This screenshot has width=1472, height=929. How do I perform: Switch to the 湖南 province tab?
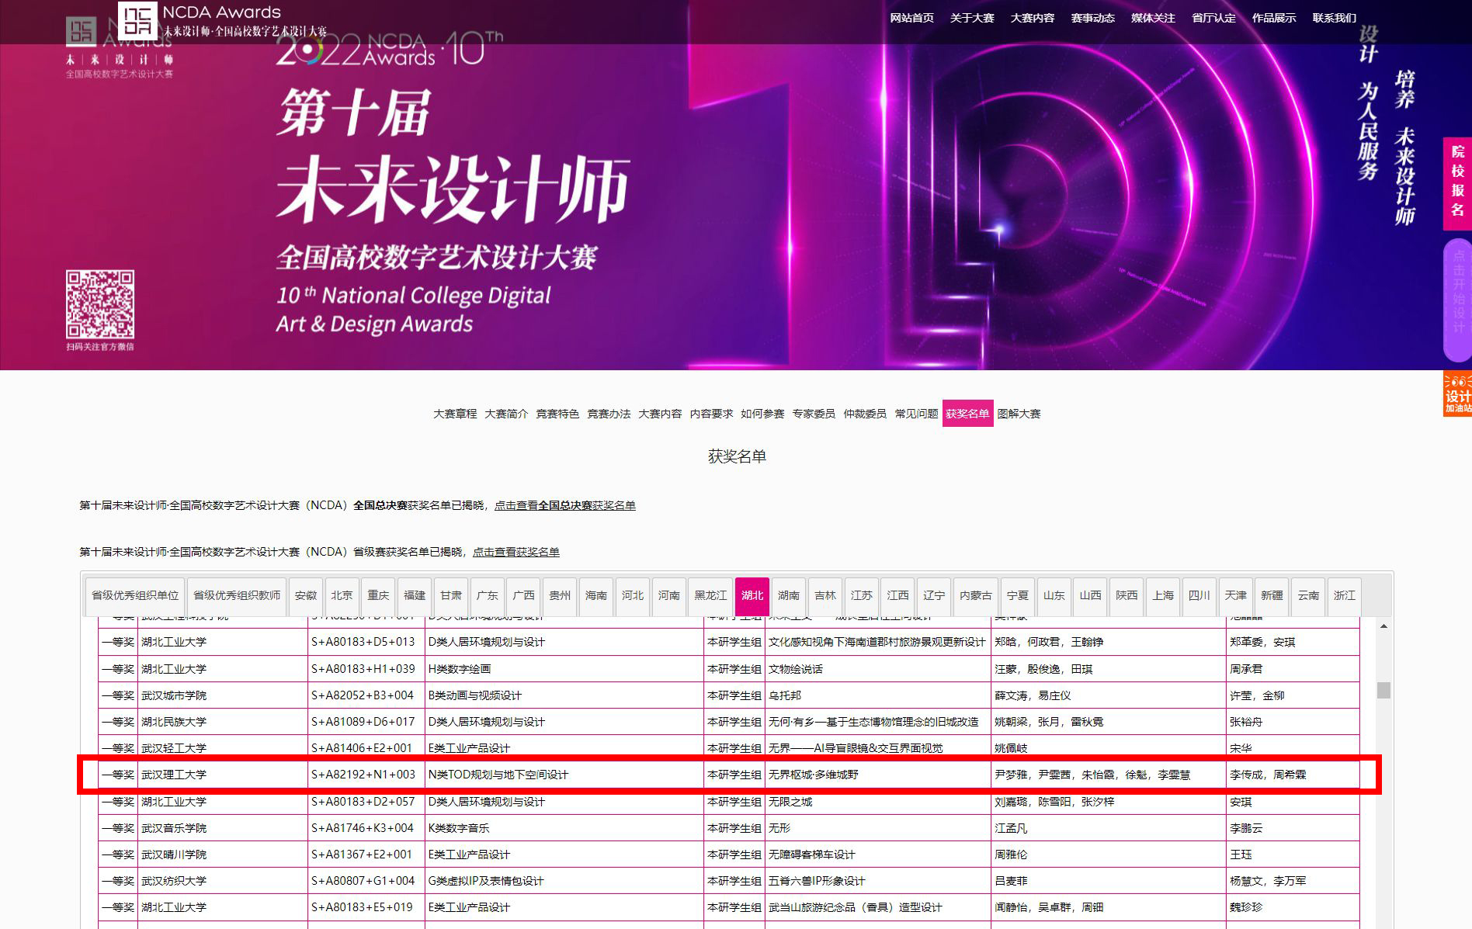[788, 595]
